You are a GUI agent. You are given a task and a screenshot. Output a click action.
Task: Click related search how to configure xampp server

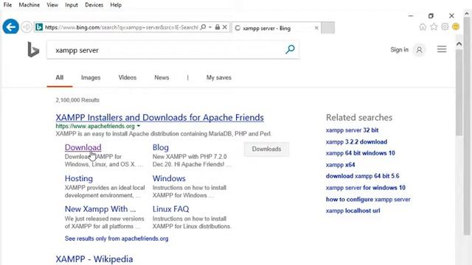click(368, 199)
